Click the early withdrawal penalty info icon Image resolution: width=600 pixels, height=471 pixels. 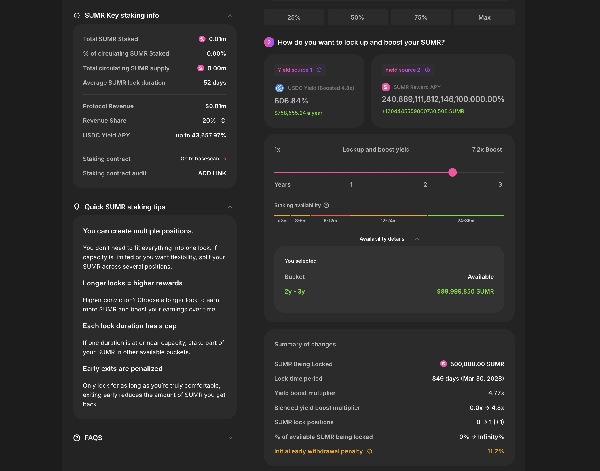[x=370, y=451]
